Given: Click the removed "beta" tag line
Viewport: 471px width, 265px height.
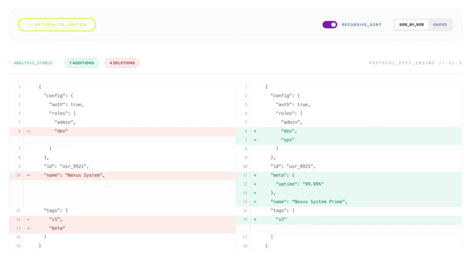Looking at the screenshot, I should (x=122, y=228).
